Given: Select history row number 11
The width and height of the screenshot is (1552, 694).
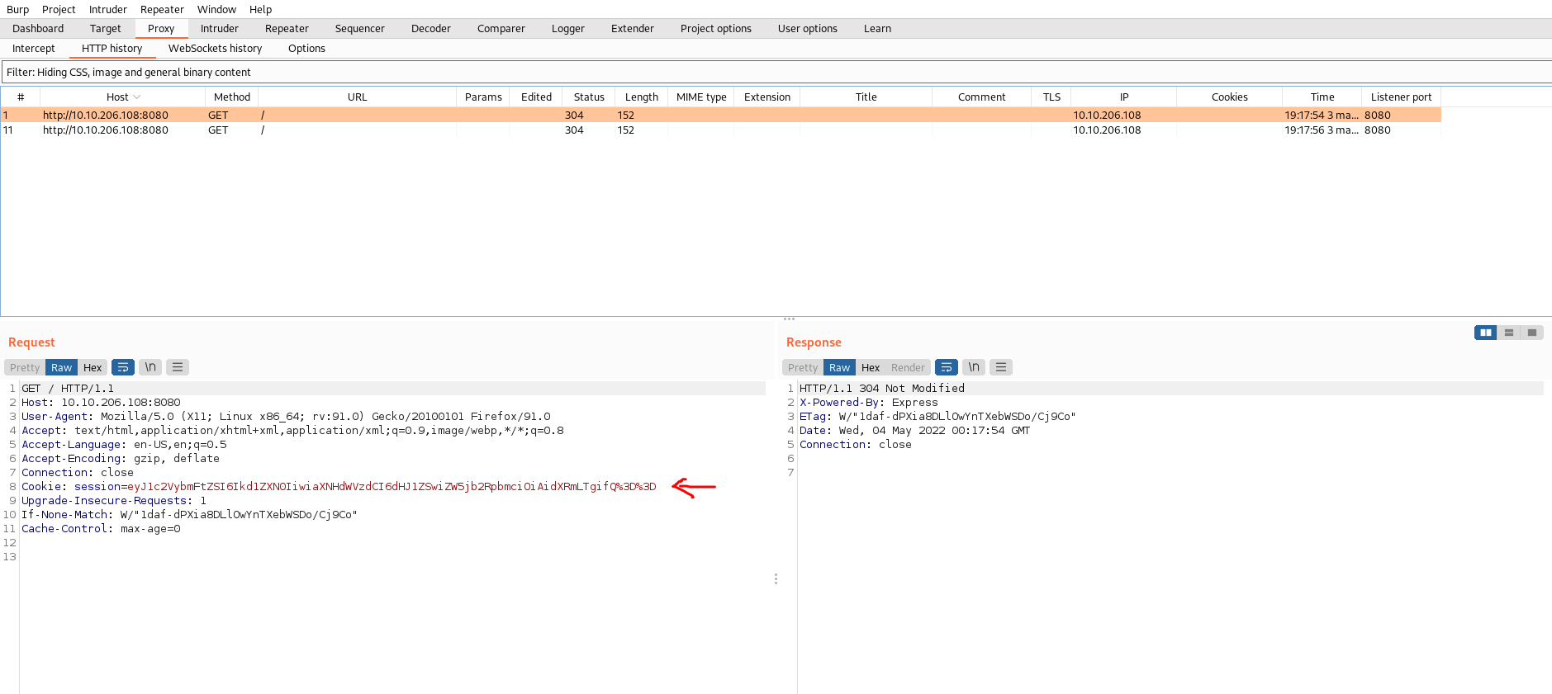Looking at the screenshot, I should [721, 130].
